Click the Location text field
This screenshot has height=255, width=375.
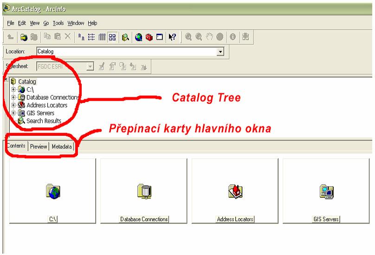(x=127, y=51)
